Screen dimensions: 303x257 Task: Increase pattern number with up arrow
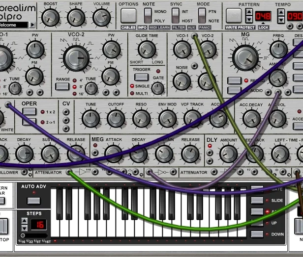[x=249, y=12]
